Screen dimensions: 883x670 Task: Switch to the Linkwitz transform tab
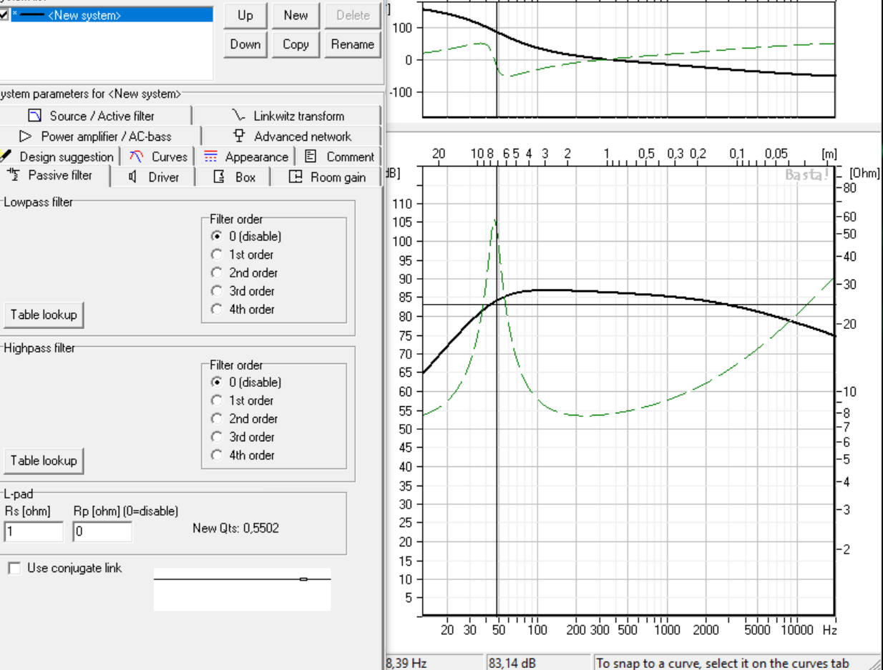(x=288, y=116)
